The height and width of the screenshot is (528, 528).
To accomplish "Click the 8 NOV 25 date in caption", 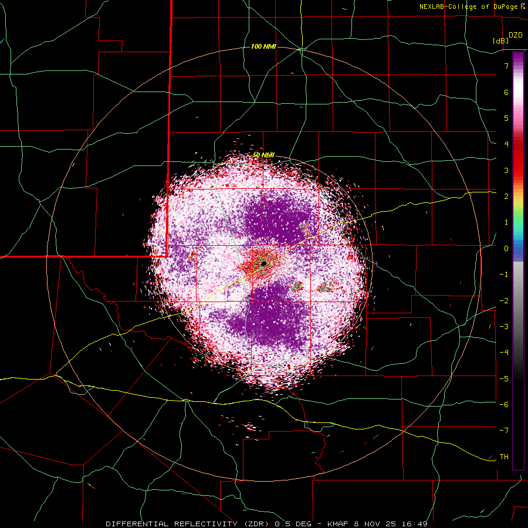I will pyautogui.click(x=374, y=524).
